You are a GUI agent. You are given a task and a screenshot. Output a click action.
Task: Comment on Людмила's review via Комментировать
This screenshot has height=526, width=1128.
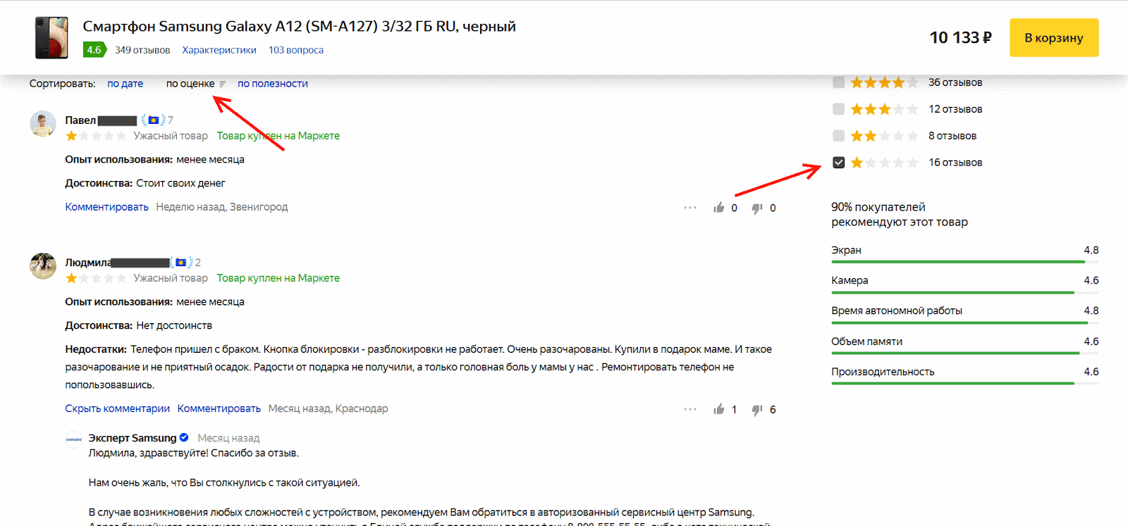tap(219, 408)
